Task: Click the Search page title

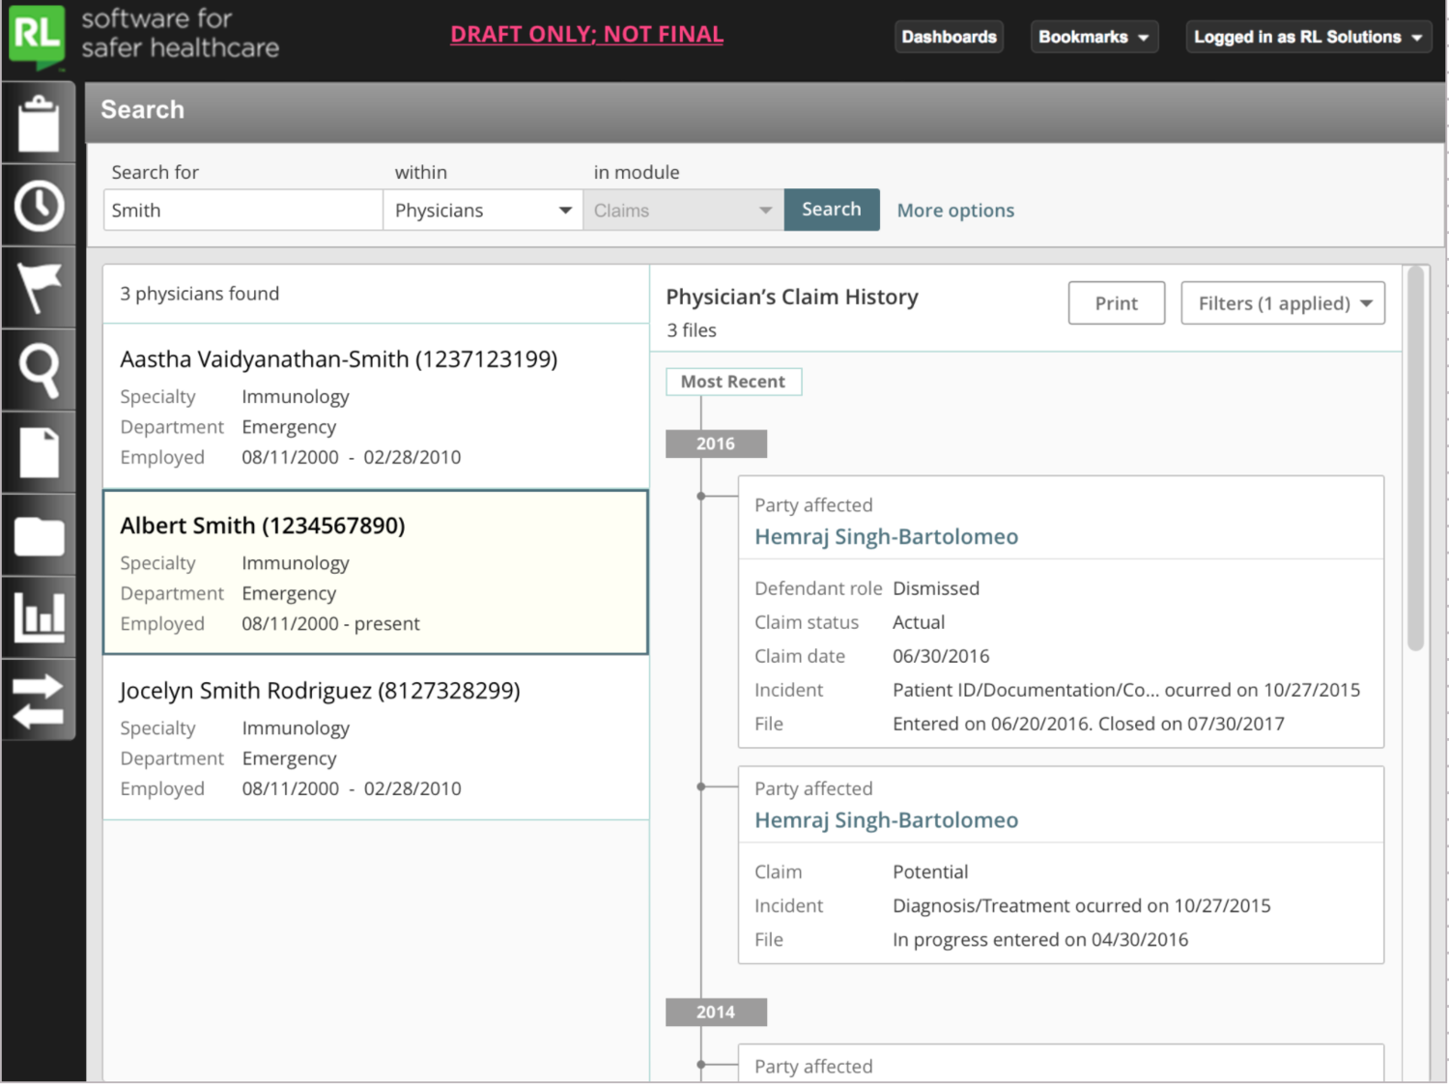Action: coord(142,110)
